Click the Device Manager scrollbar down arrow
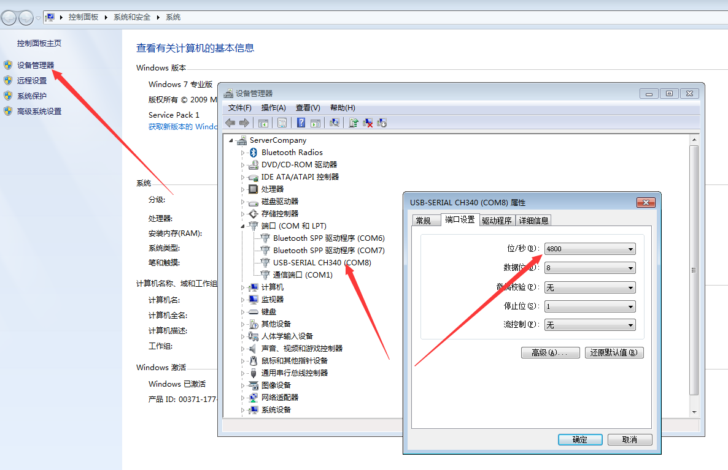This screenshot has width=728, height=470. click(x=694, y=412)
